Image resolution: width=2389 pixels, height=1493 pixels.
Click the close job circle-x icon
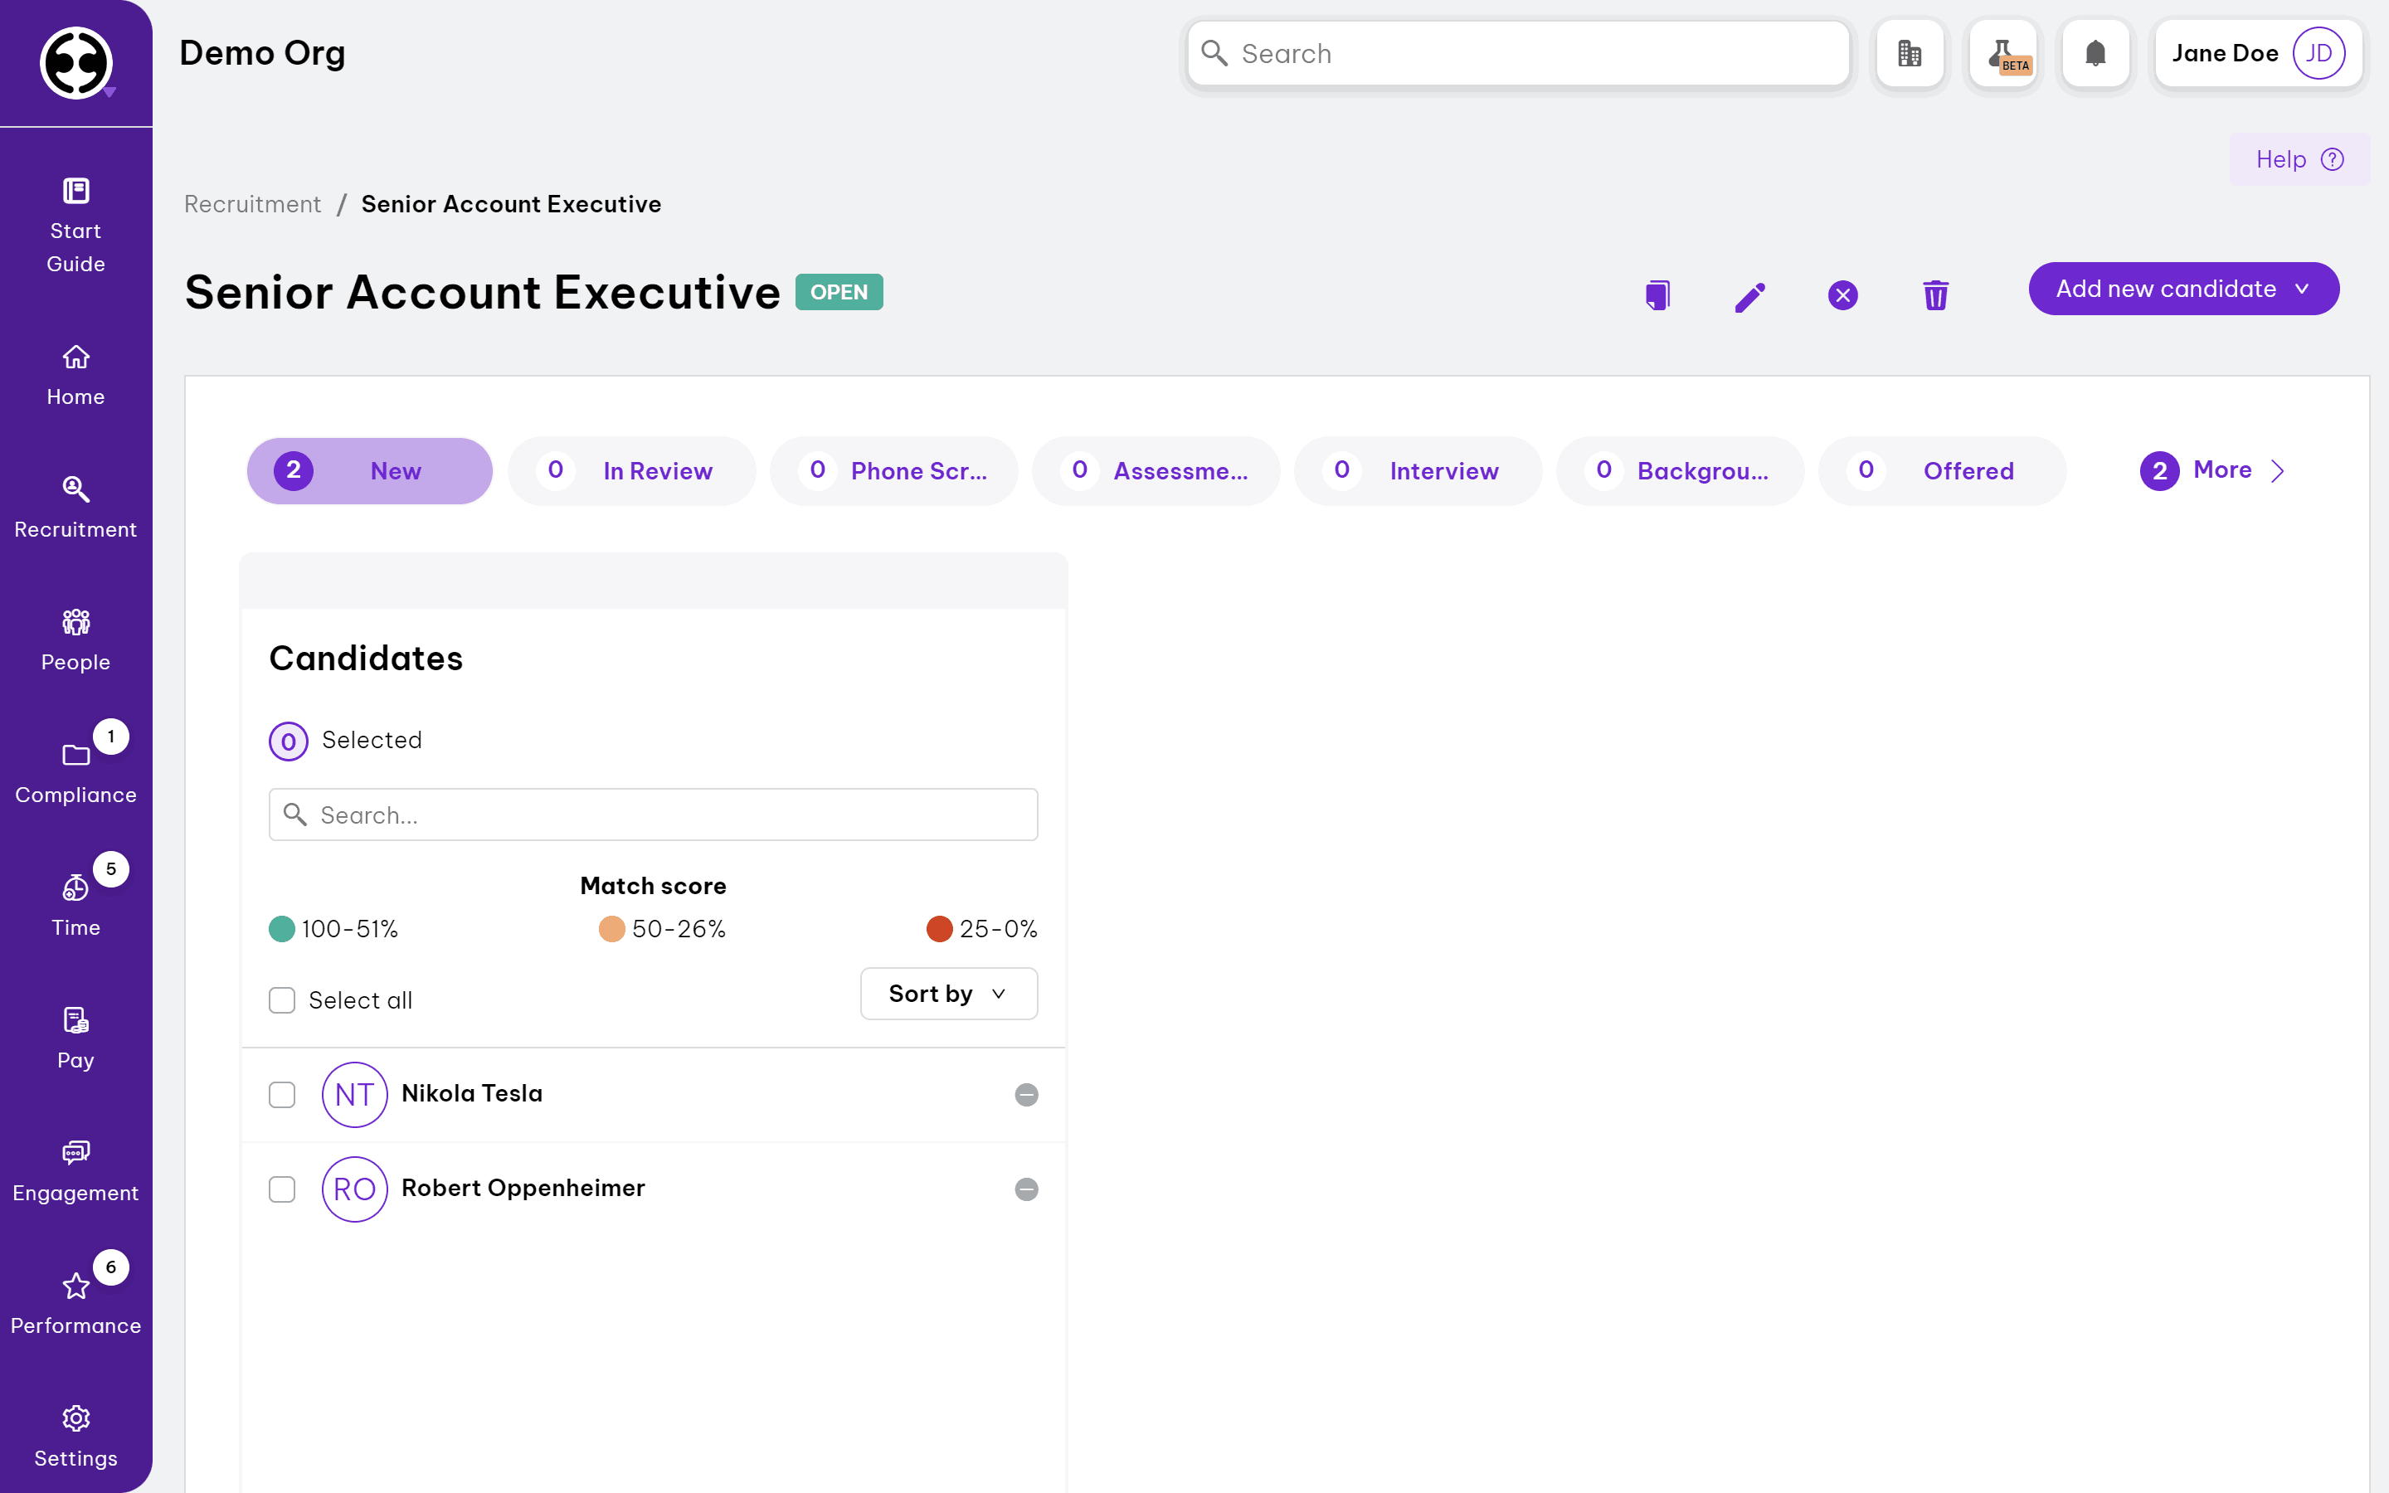tap(1842, 295)
